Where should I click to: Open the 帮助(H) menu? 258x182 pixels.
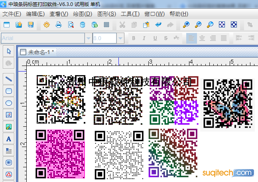179,14
